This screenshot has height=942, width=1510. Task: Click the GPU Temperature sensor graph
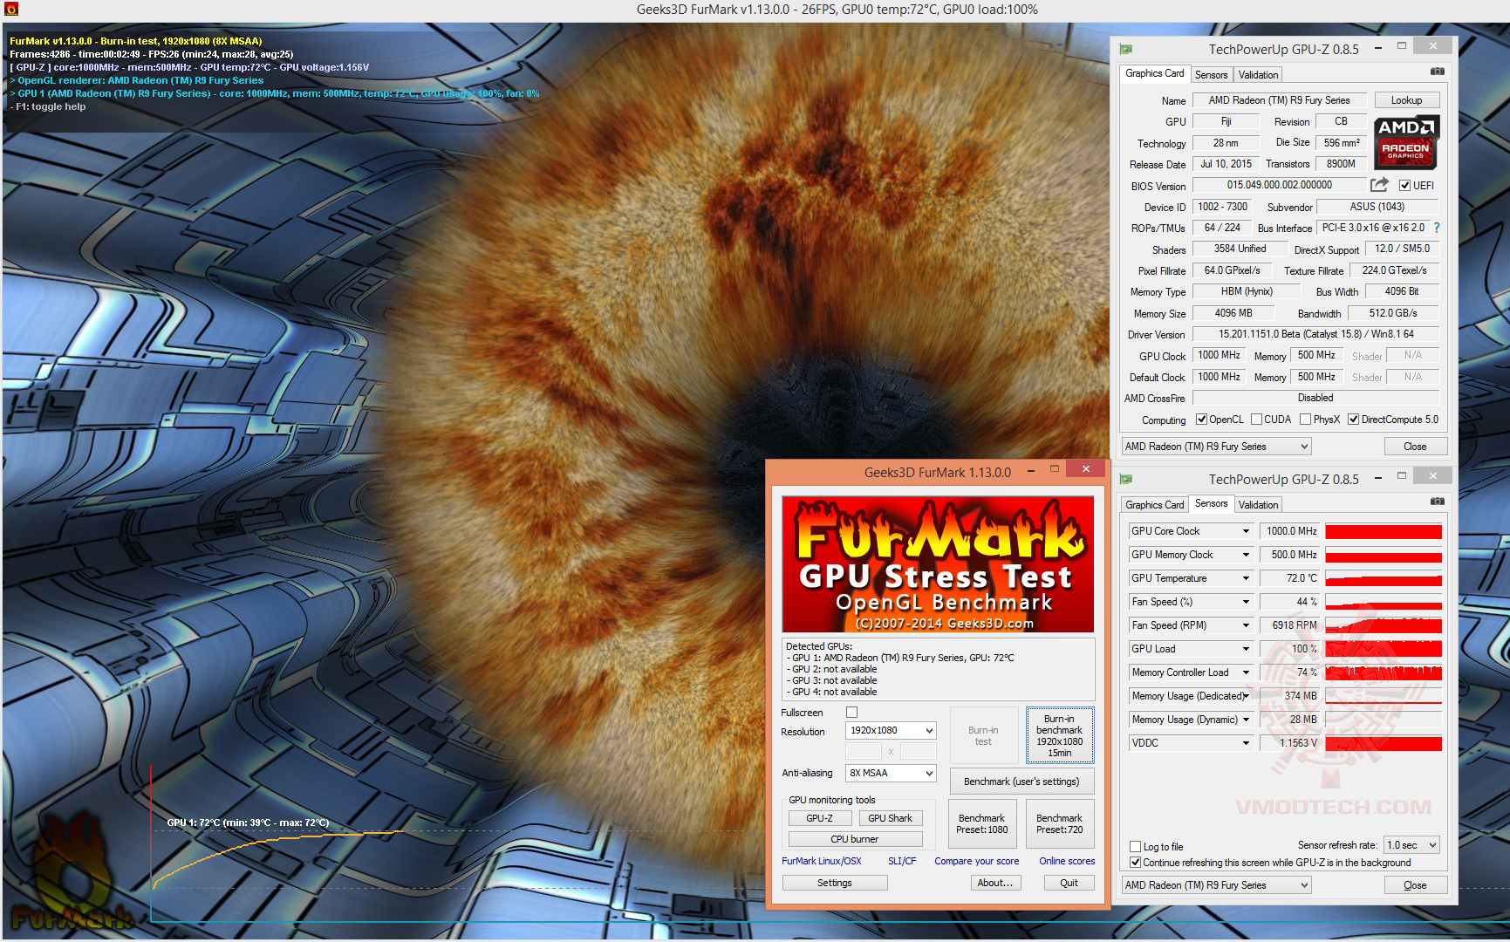pyautogui.click(x=1384, y=579)
